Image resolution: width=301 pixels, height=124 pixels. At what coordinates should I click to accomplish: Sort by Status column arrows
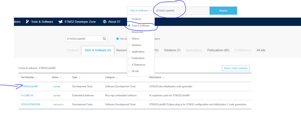pos(61,78)
